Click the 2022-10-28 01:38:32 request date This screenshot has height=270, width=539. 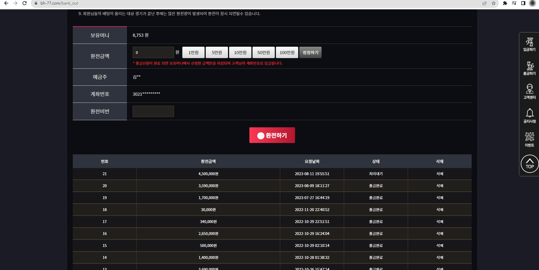coord(312,257)
